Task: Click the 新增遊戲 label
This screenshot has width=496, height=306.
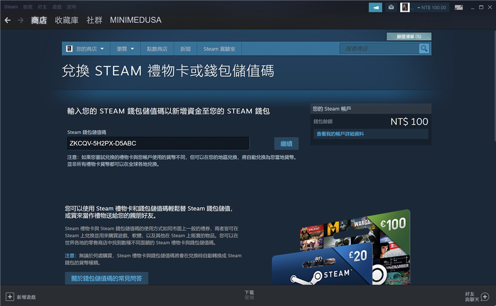Action: tap(26, 297)
